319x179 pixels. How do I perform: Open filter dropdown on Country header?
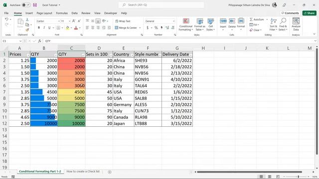[x=132, y=55]
